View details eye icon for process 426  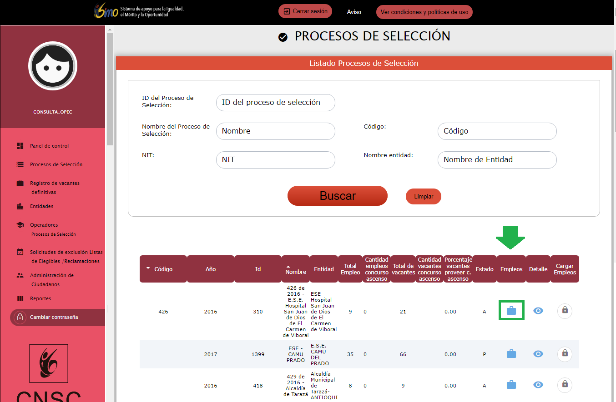click(538, 311)
